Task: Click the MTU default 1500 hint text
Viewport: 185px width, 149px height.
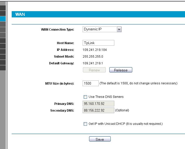Action: 138,83
